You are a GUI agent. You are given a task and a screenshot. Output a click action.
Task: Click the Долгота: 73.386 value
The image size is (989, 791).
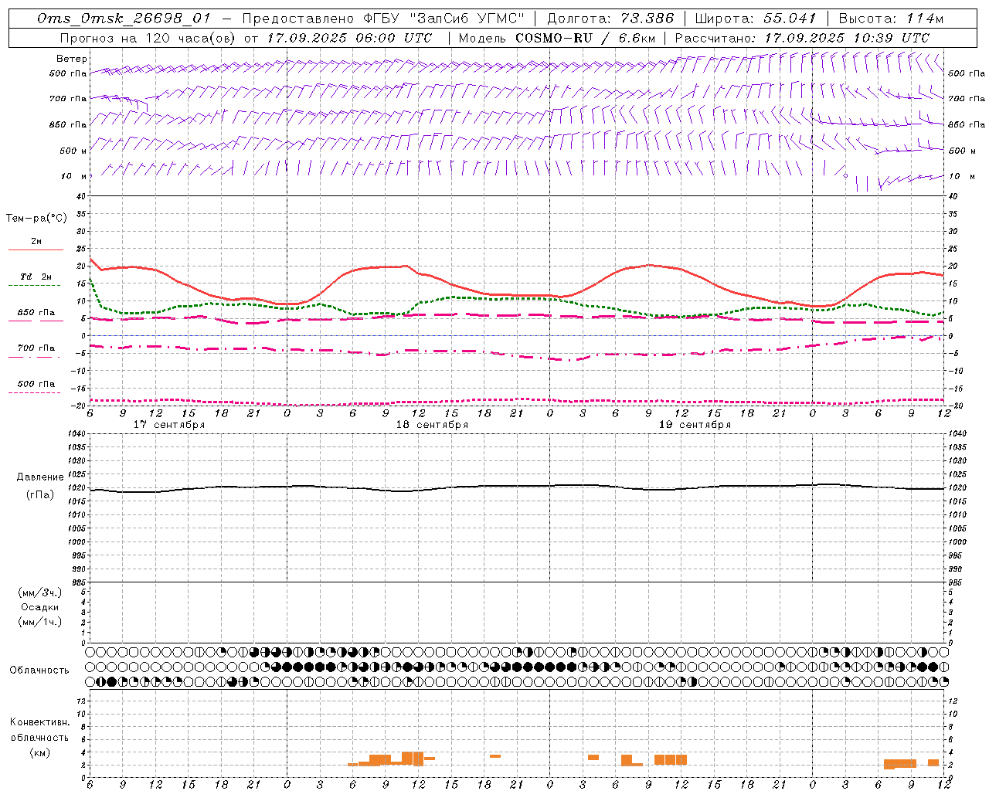pyautogui.click(x=610, y=19)
